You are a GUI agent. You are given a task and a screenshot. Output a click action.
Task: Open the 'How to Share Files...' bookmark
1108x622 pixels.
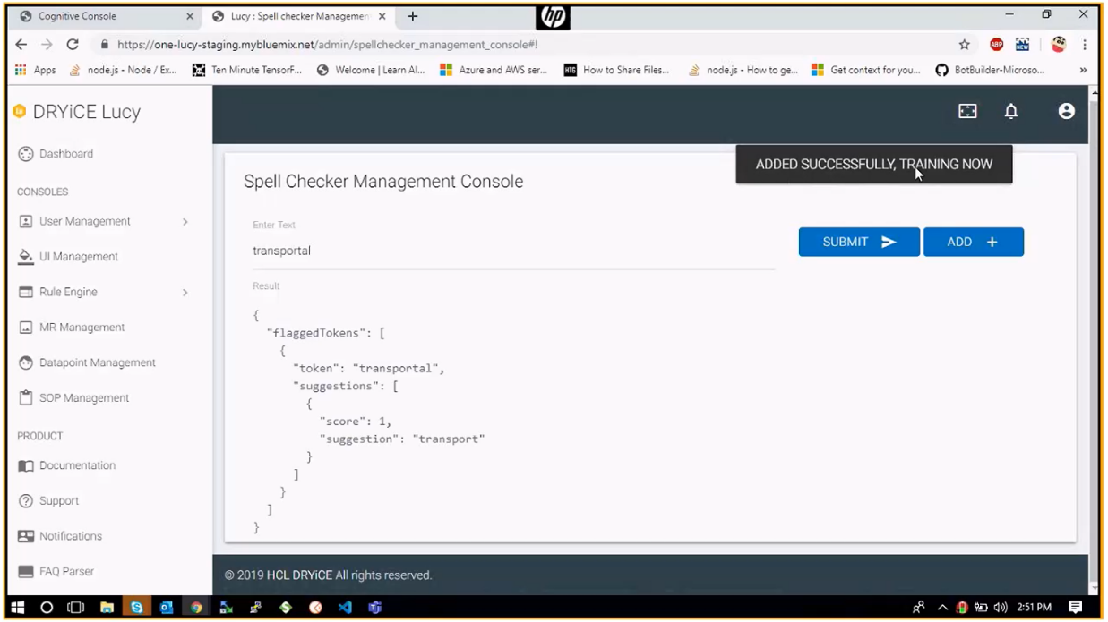616,70
